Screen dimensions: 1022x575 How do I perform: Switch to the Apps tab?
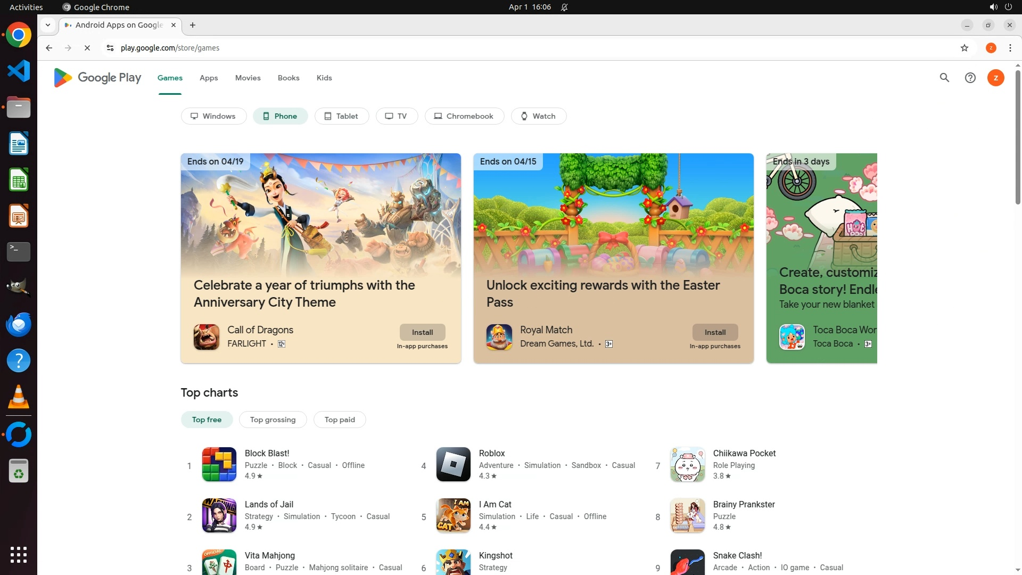click(x=209, y=78)
